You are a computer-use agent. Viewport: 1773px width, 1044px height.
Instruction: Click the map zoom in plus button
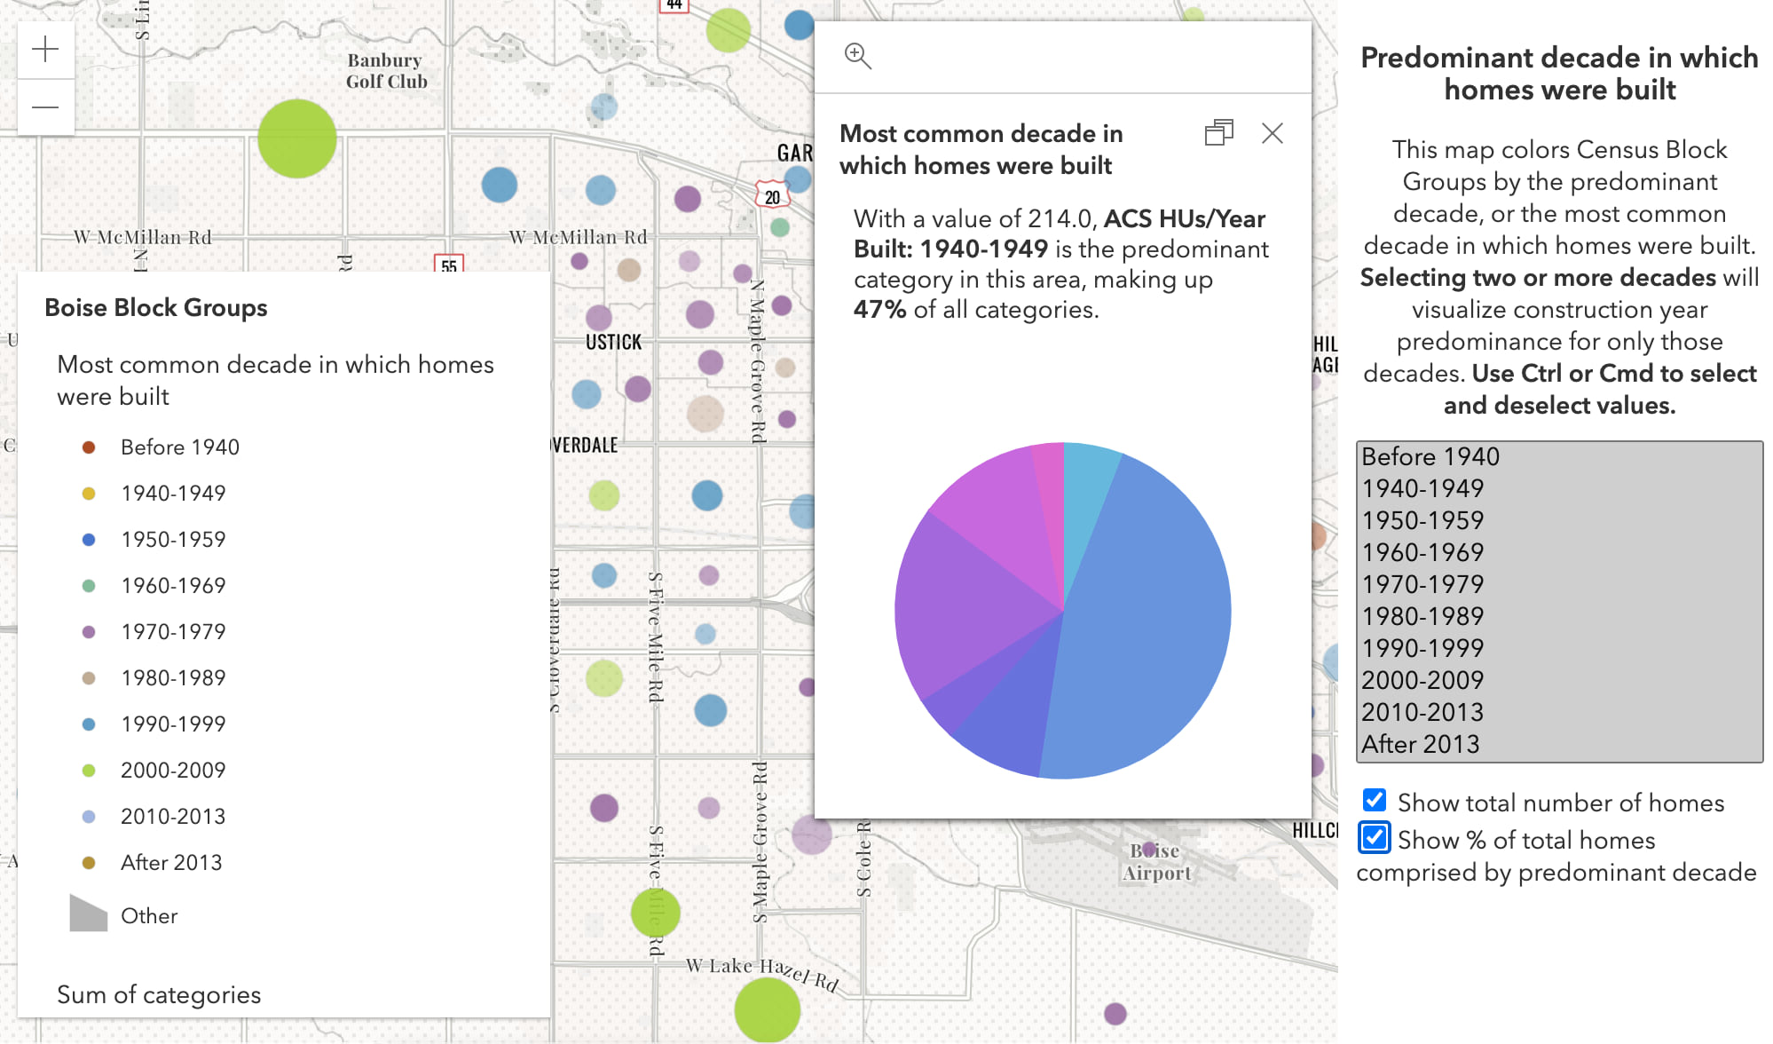click(45, 50)
